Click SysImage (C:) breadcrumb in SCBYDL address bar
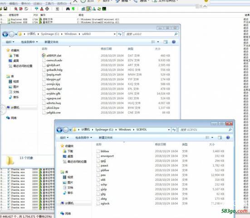250x218 pixels. pos(104,129)
